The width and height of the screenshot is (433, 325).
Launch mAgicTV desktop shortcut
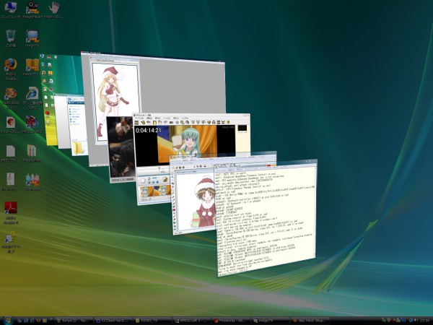point(32,38)
